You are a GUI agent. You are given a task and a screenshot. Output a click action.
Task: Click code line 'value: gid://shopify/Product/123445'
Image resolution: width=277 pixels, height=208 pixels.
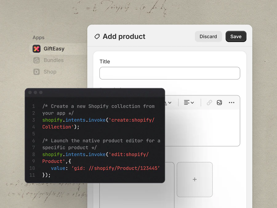(x=105, y=168)
